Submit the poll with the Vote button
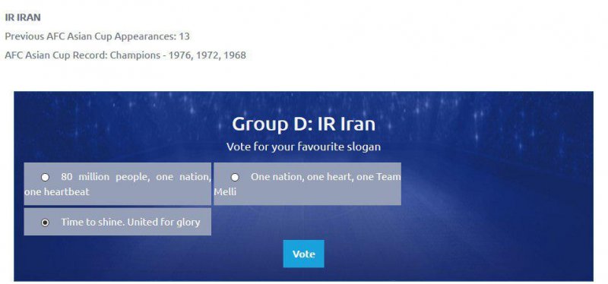608x284 pixels. click(303, 254)
